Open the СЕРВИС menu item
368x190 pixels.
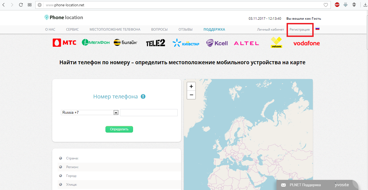[x=72, y=30]
